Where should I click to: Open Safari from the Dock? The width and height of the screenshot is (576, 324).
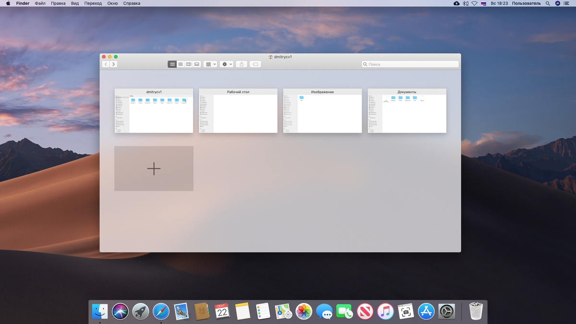click(x=161, y=312)
